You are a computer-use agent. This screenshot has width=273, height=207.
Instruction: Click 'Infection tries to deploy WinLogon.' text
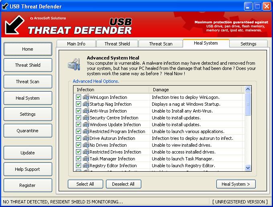[x=185, y=97]
